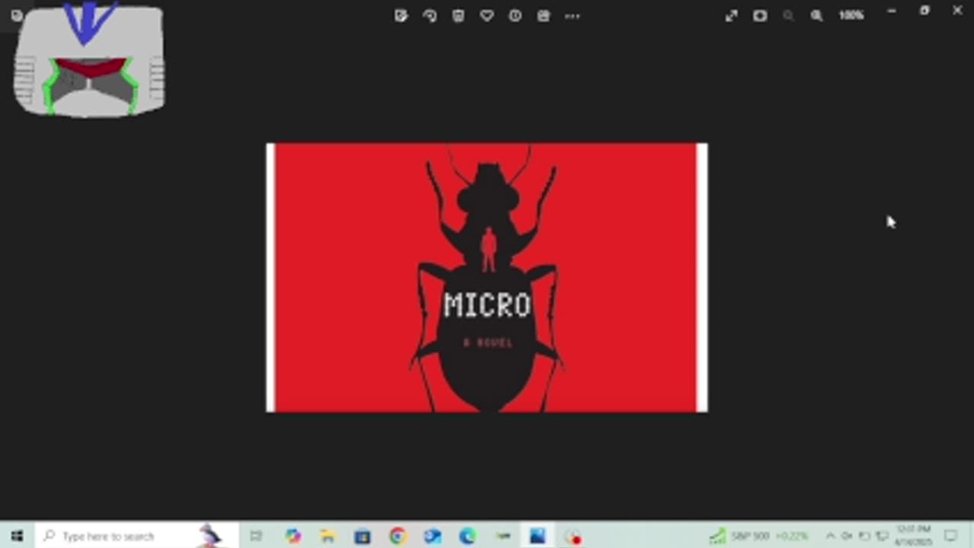Mark photo as favorite with heart
The height and width of the screenshot is (548, 974).
487,15
